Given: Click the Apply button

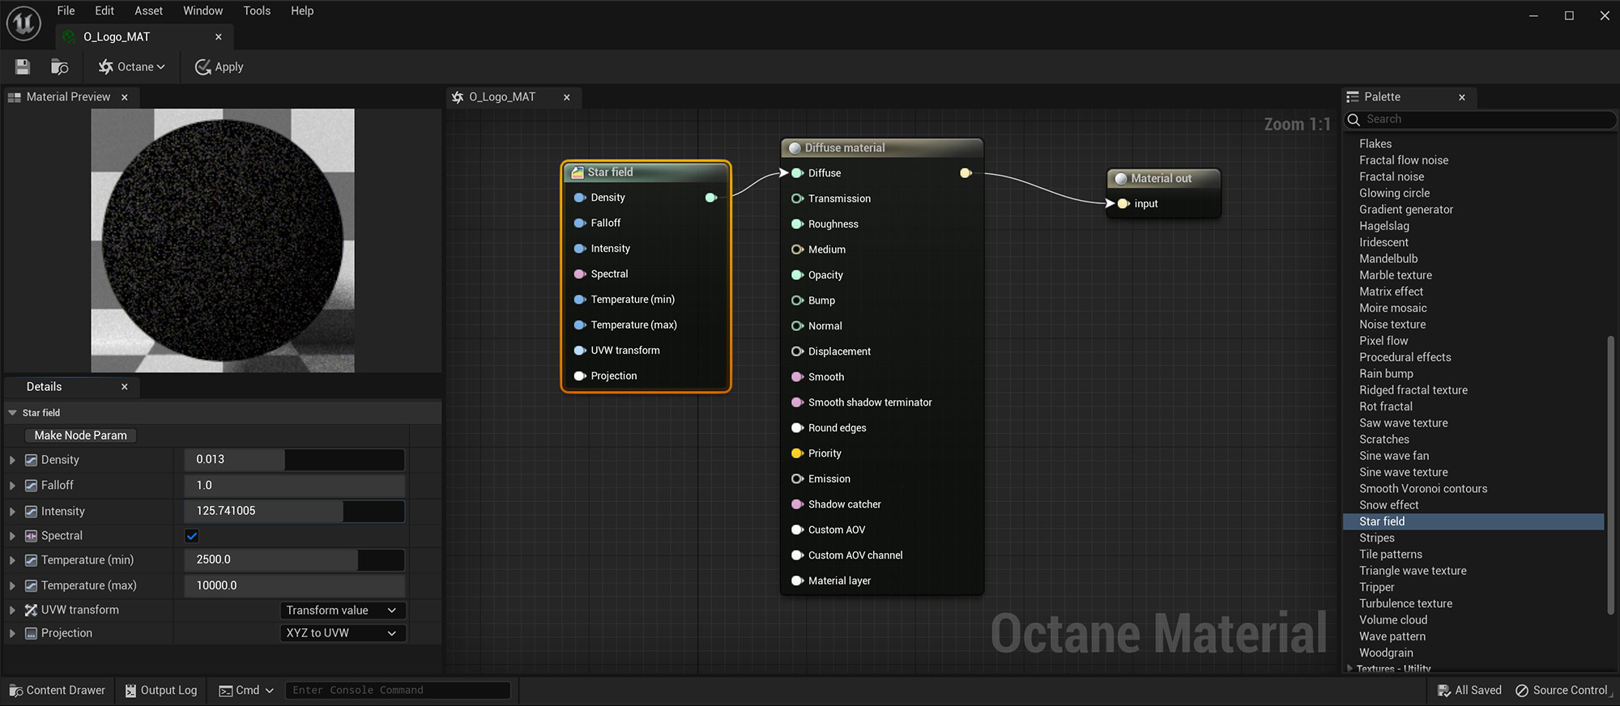Looking at the screenshot, I should coord(219,67).
